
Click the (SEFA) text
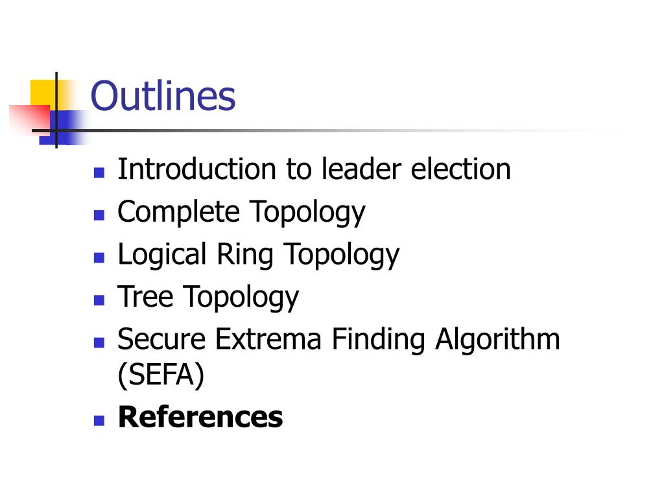[161, 375]
